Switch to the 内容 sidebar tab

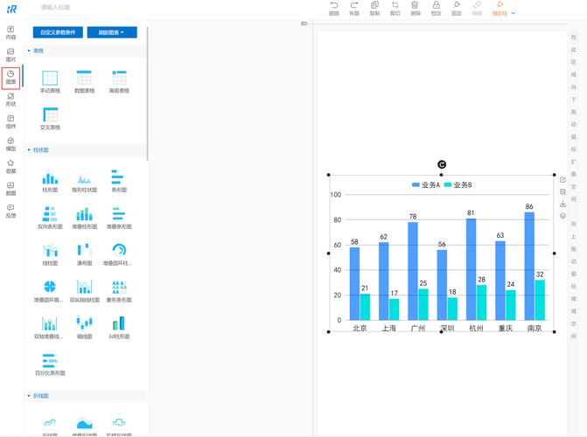[x=10, y=32]
